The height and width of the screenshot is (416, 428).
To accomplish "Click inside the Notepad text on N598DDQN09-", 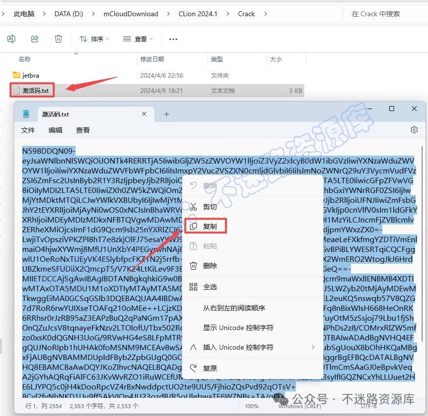I will [49, 151].
